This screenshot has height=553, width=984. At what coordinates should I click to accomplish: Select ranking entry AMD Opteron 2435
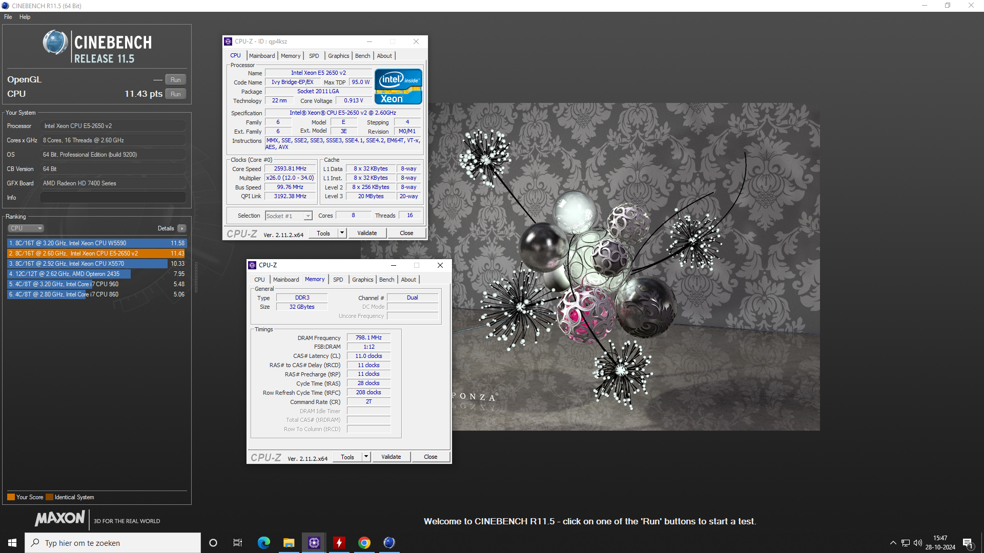[97, 274]
